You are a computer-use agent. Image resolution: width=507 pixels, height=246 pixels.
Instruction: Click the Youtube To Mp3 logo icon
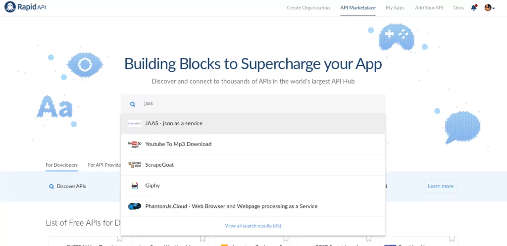click(134, 144)
